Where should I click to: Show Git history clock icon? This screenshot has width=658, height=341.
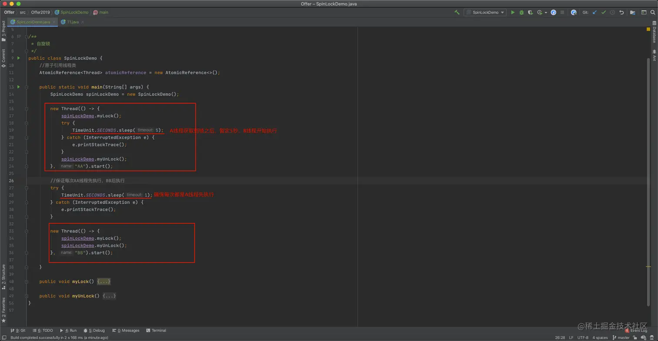[x=612, y=13]
